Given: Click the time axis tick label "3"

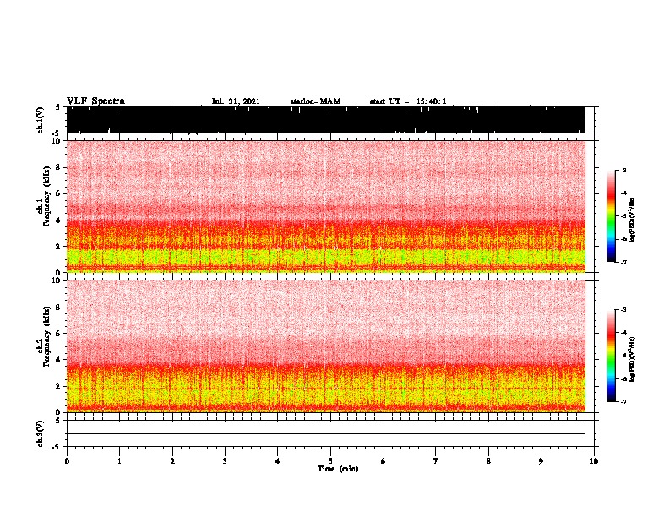Looking at the screenshot, I should tap(225, 461).
